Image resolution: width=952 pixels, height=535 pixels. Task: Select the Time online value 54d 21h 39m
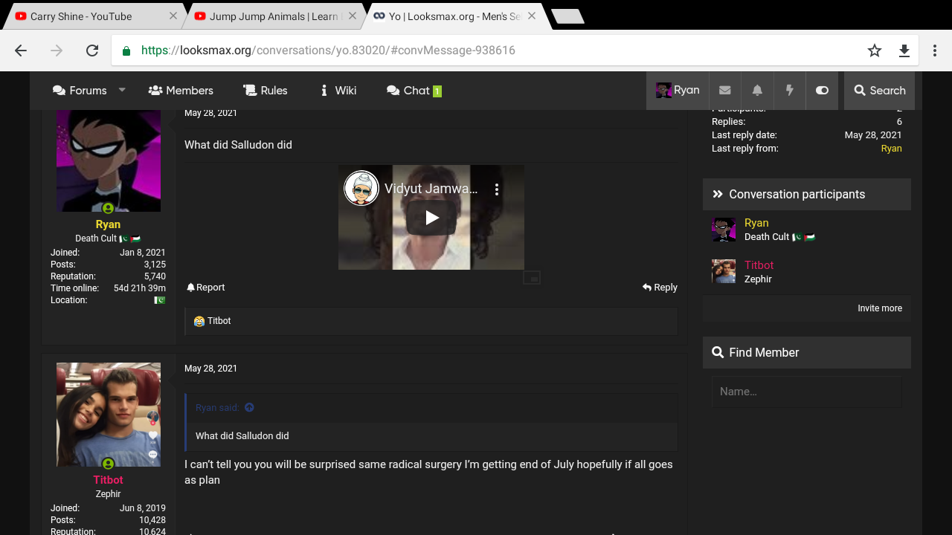coord(140,288)
